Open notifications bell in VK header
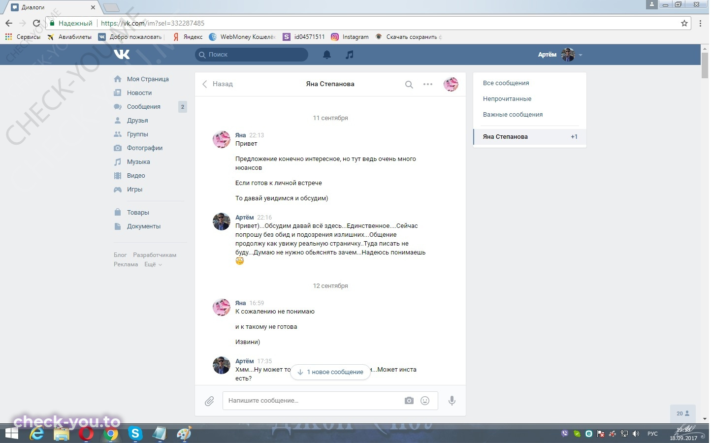This screenshot has height=443, width=711. pyautogui.click(x=327, y=55)
